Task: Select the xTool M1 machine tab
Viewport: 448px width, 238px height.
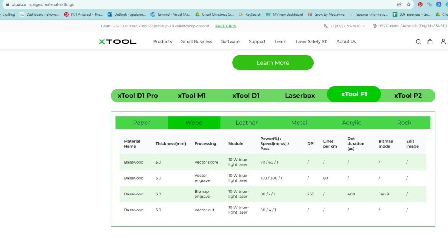Action: 192,96
